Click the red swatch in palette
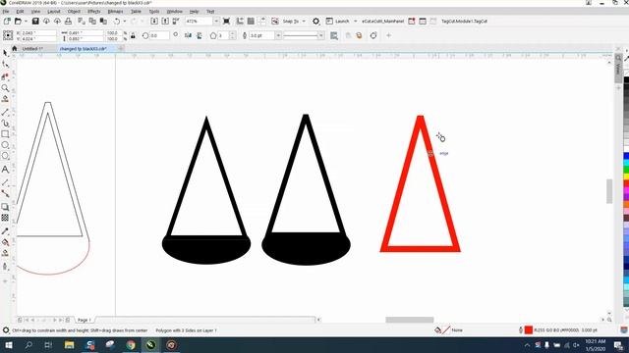 point(626,183)
